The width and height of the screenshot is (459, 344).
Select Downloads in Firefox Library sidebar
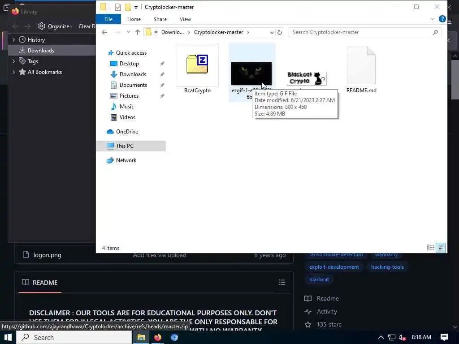(x=41, y=50)
